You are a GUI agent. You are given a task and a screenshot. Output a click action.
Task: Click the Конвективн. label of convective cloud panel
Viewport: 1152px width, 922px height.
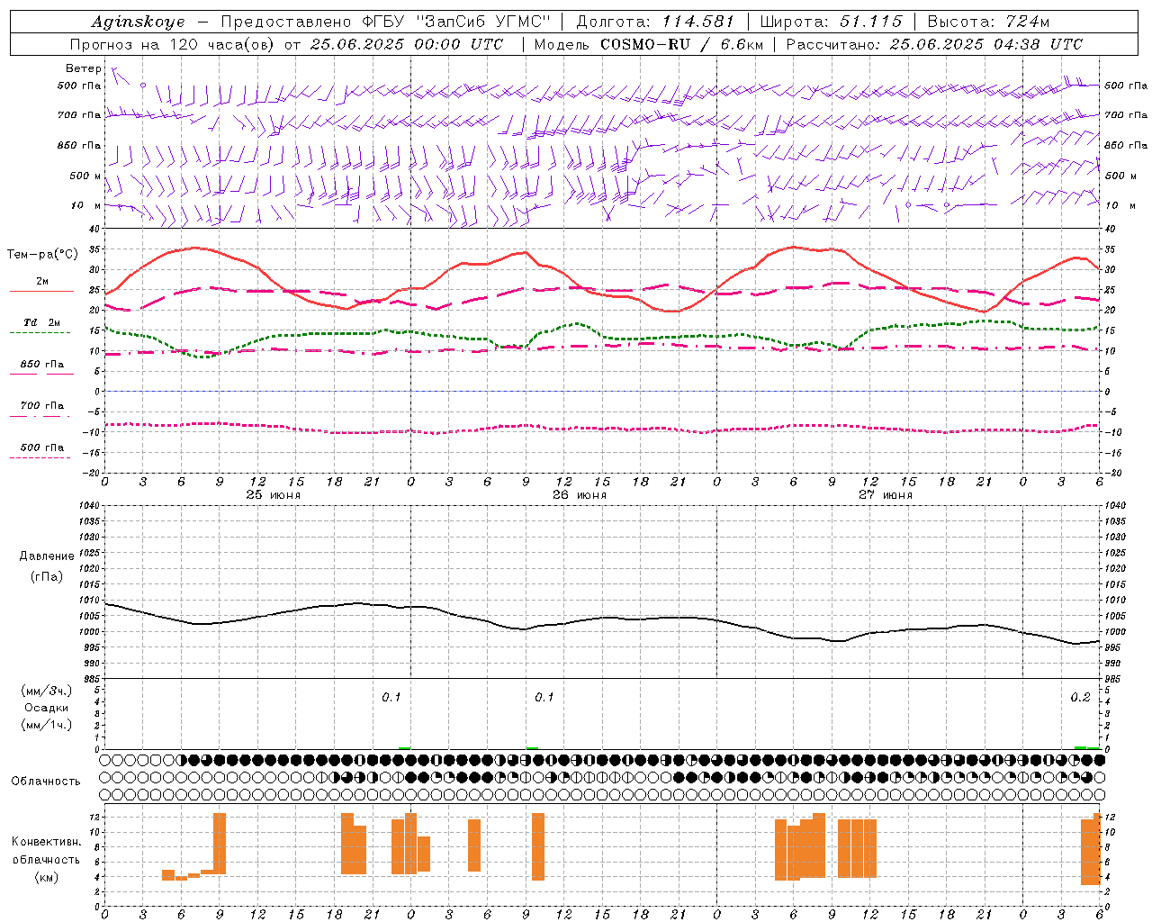coord(46,842)
